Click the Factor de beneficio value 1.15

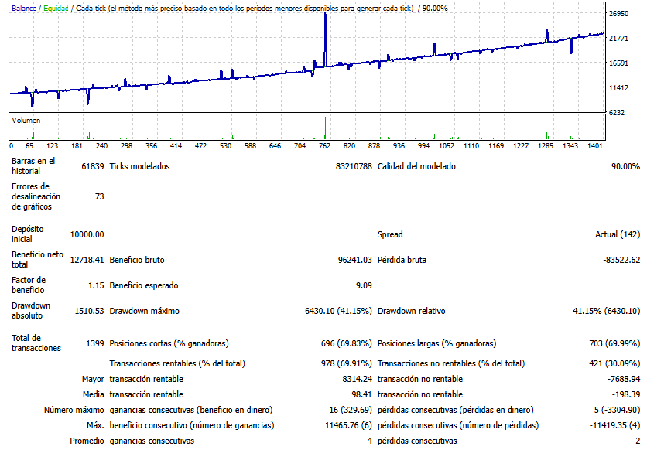94,285
